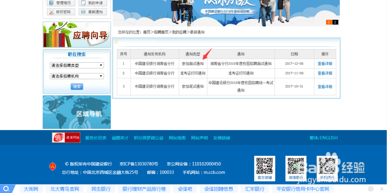Open the 服务价目表 footer link
This screenshot has width=387, height=193.
[x=96, y=138]
